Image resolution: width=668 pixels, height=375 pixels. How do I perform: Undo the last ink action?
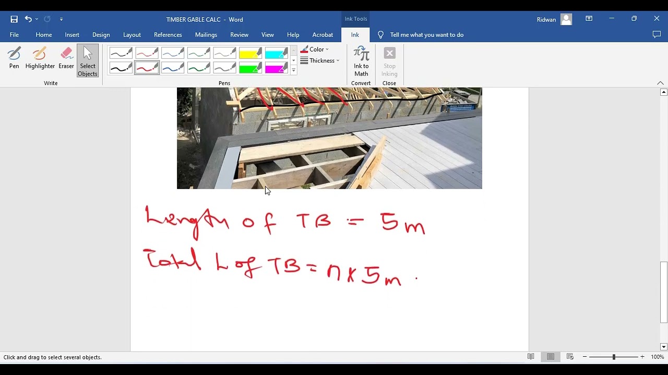coord(28,19)
